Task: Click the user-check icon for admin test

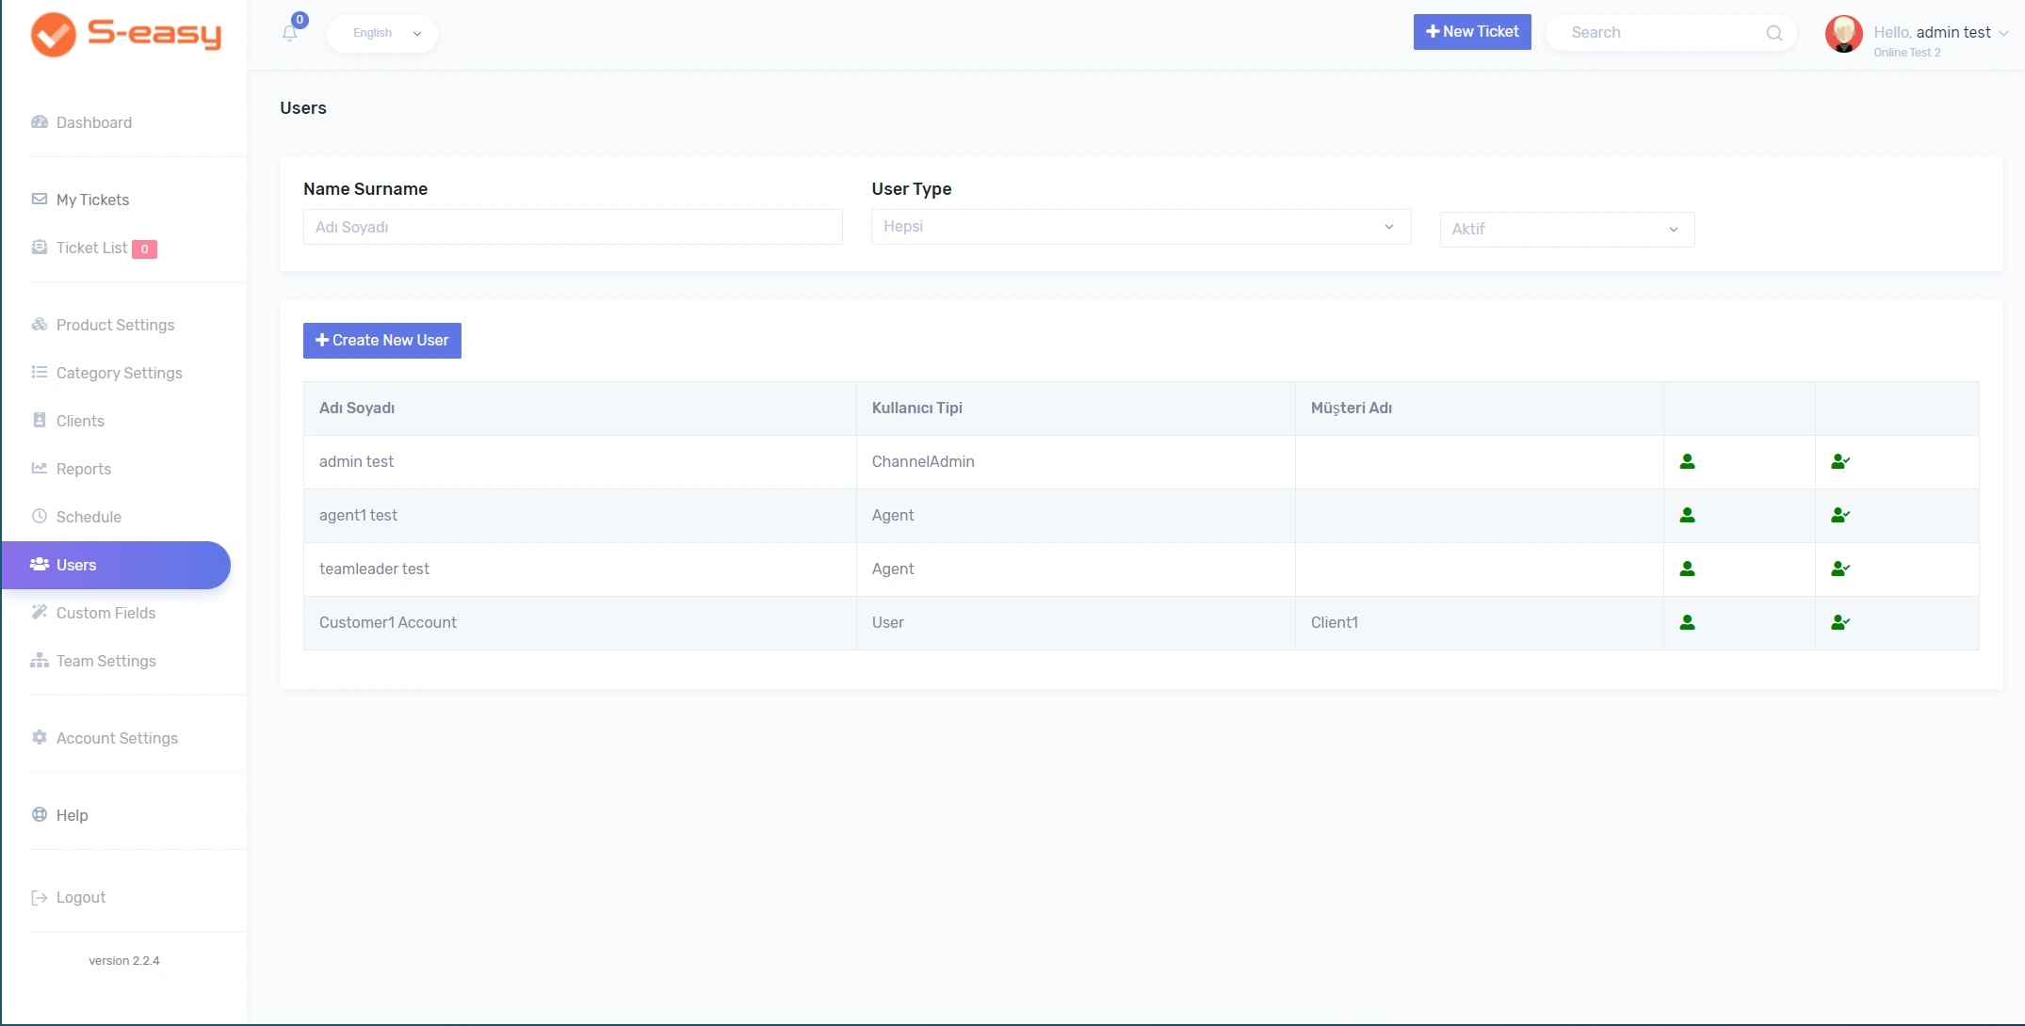Action: pyautogui.click(x=1840, y=461)
